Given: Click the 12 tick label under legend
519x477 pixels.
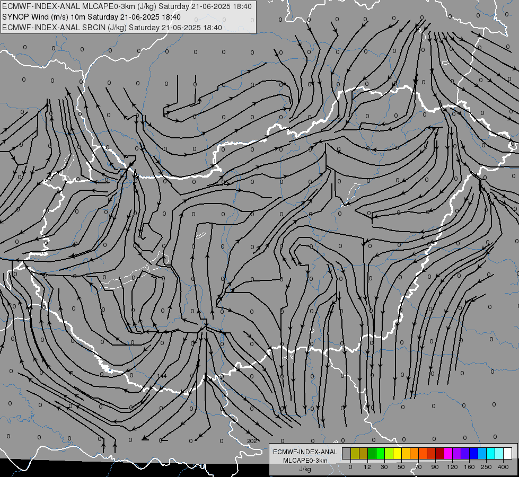Looking at the screenshot, I should point(367,467).
